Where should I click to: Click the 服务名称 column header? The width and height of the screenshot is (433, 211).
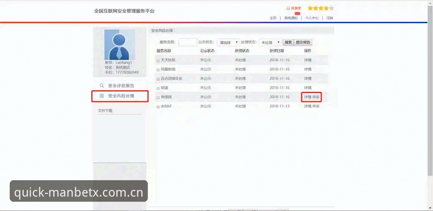click(164, 51)
